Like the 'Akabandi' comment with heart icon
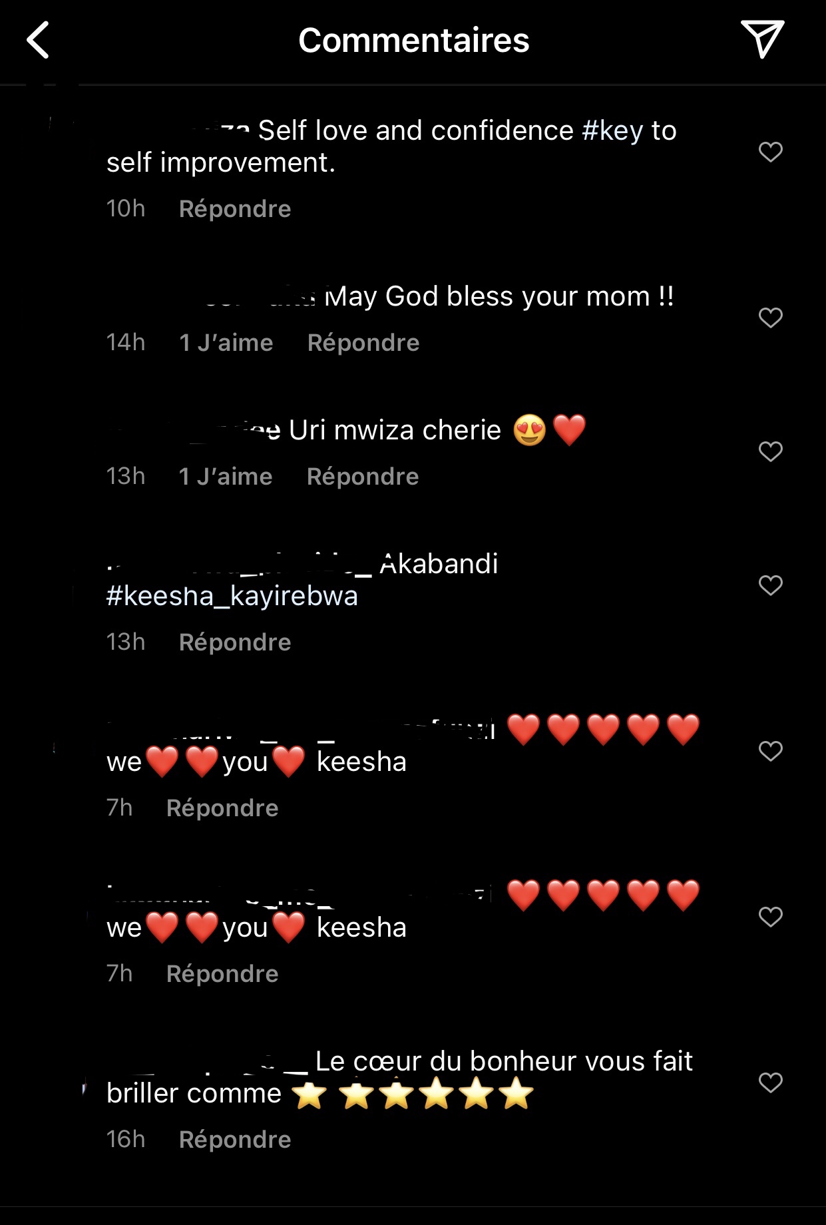Viewport: 826px width, 1225px height. [x=770, y=585]
